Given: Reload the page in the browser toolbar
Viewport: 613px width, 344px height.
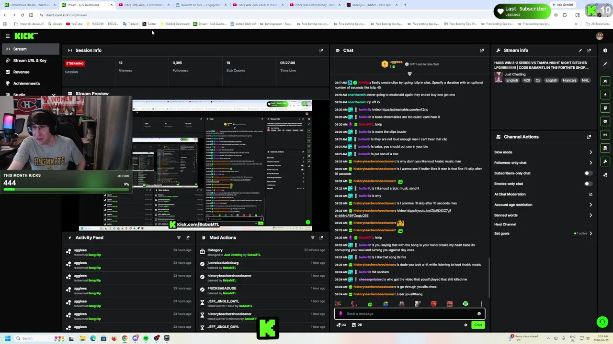Looking at the screenshot, I should tap(22, 15).
